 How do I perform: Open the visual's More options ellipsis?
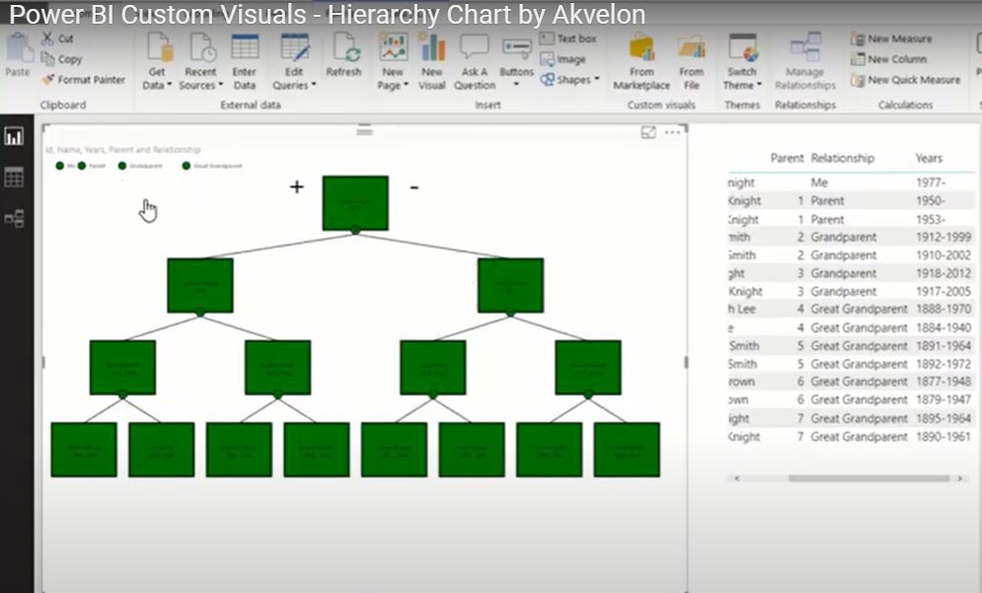coord(672,132)
